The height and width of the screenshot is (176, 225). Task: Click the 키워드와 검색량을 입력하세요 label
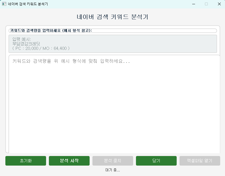[51, 30]
